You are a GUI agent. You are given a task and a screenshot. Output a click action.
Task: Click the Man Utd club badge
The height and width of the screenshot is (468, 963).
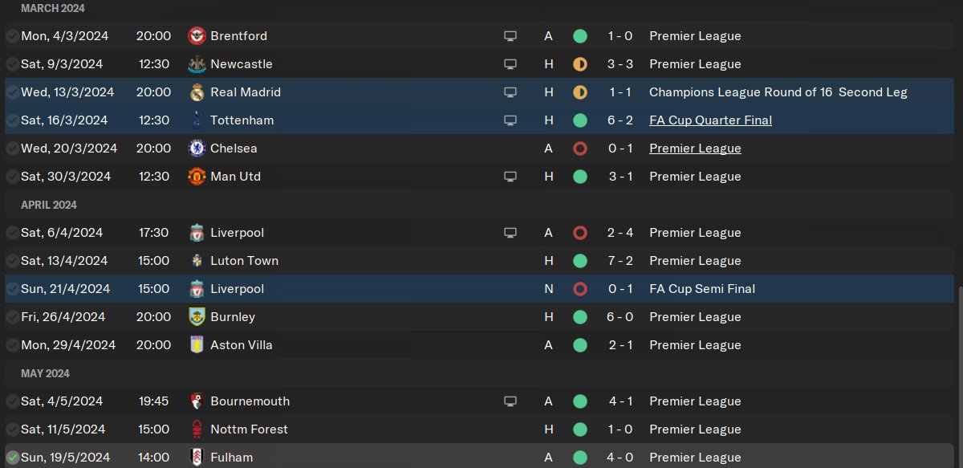point(197,177)
